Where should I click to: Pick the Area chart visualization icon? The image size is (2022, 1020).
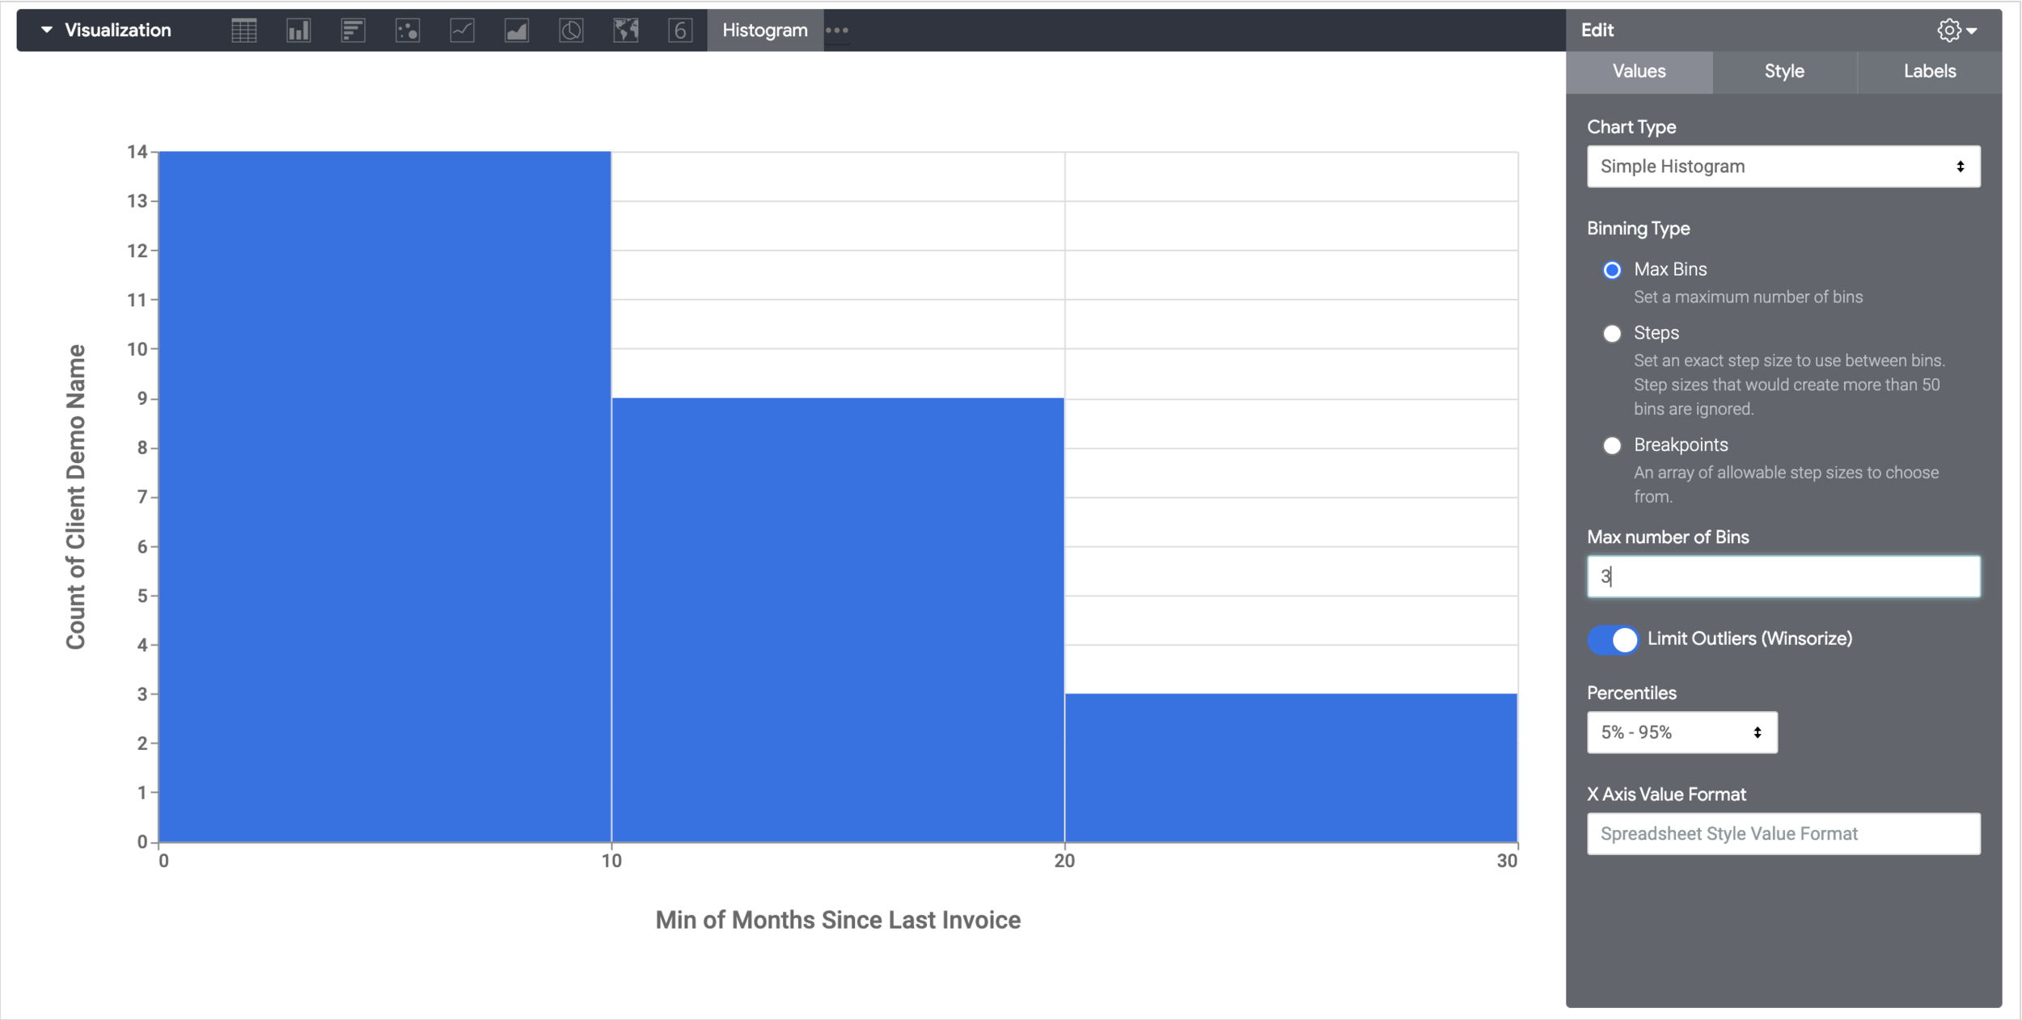516,31
